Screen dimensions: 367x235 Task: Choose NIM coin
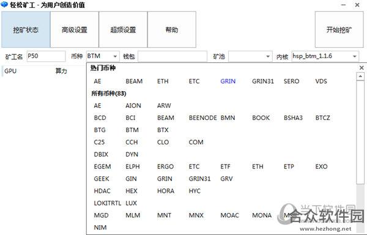[x=100, y=227]
